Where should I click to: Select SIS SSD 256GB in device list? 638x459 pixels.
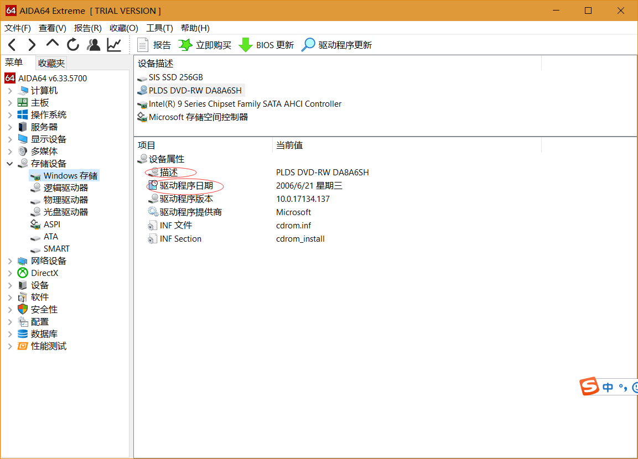pos(175,77)
